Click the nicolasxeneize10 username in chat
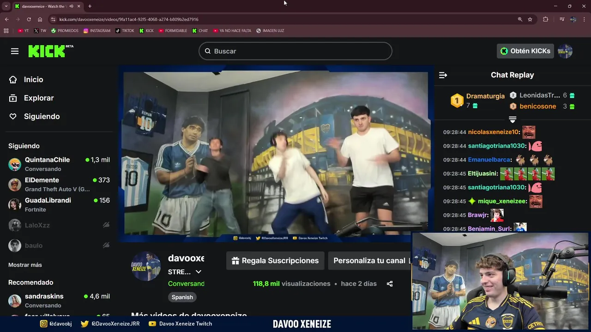Image resolution: width=591 pixels, height=332 pixels. (x=494, y=132)
